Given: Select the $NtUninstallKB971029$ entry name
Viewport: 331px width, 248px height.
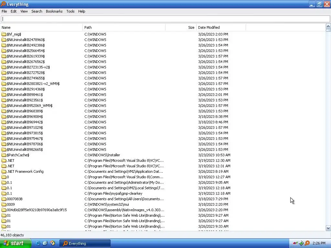Looking at the screenshot, I should point(25,128).
